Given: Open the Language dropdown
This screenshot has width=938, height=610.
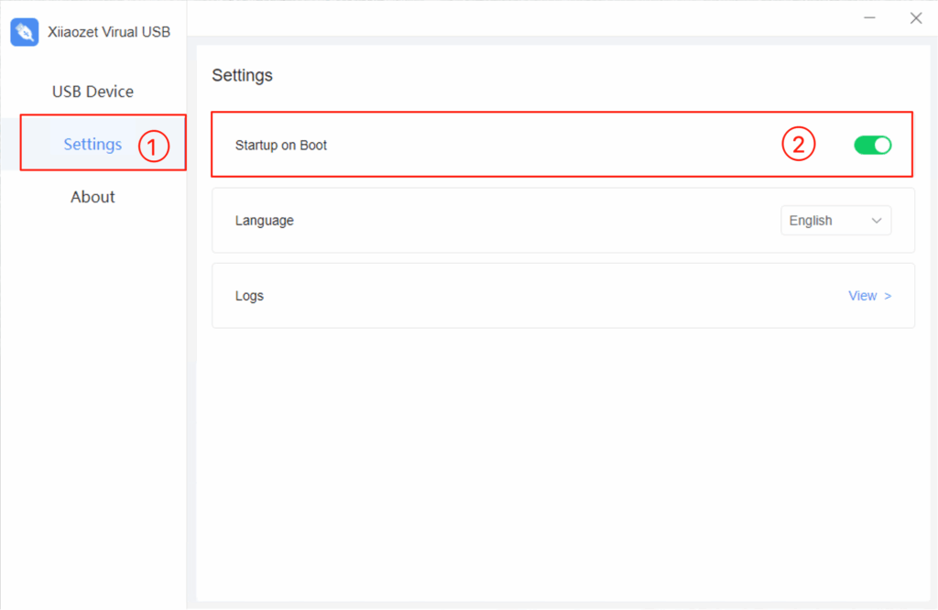Looking at the screenshot, I should [835, 221].
